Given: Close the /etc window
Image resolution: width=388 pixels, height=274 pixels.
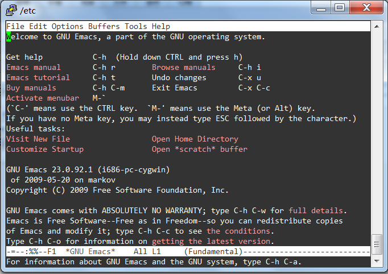Looking at the screenshot, I should point(366,7).
